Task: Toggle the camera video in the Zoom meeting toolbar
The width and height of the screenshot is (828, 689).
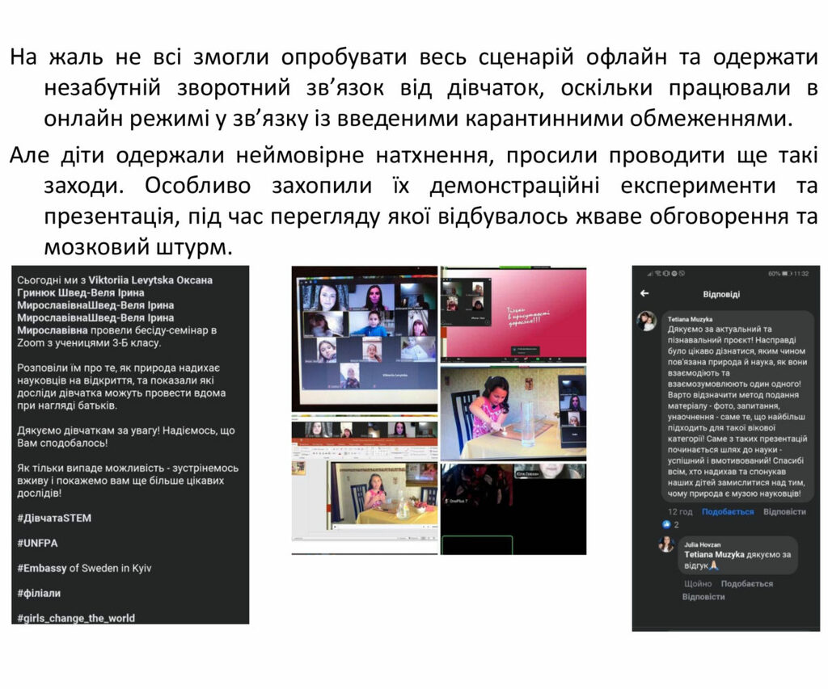Action: pos(458,359)
